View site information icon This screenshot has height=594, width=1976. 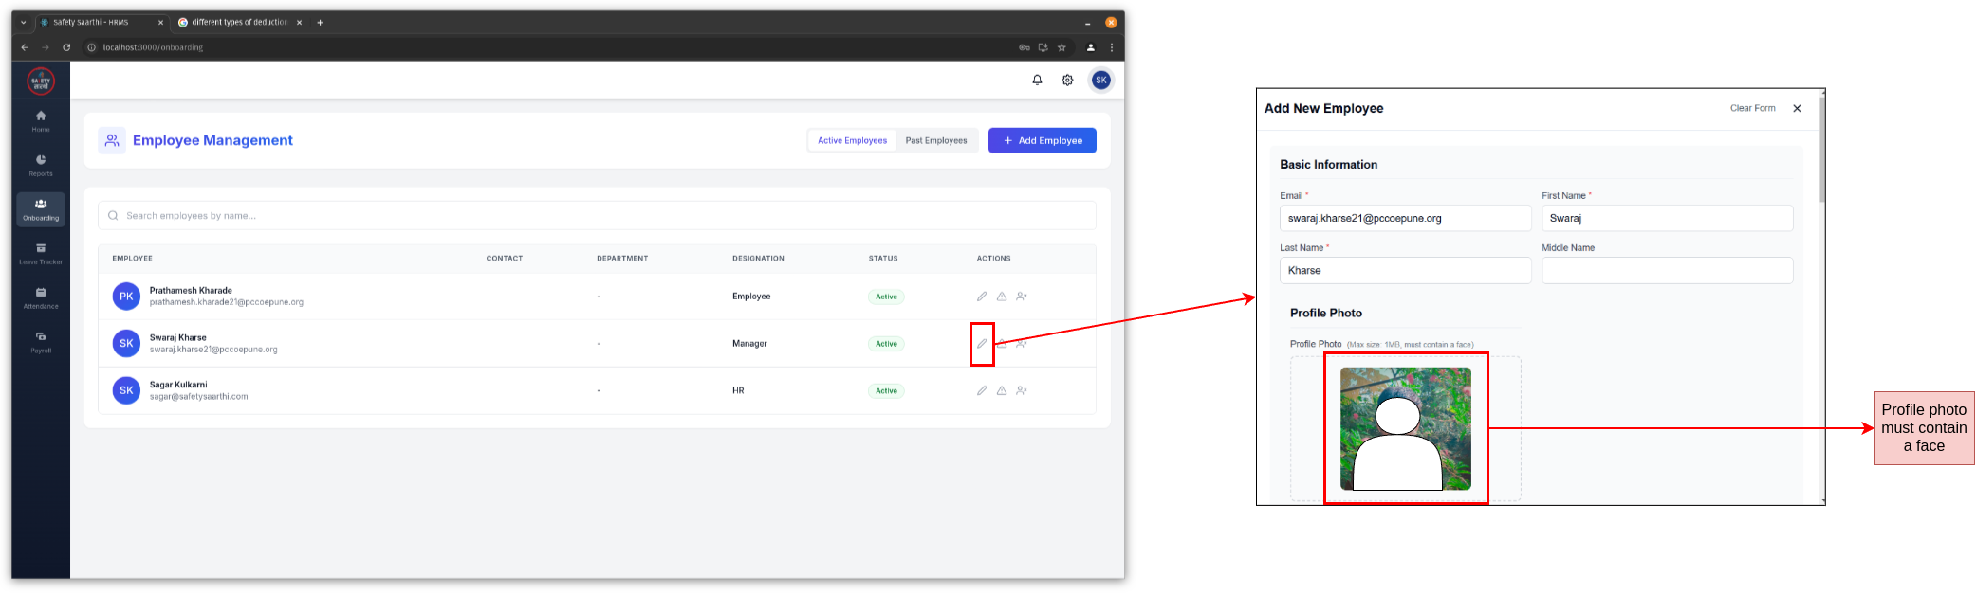92,47
